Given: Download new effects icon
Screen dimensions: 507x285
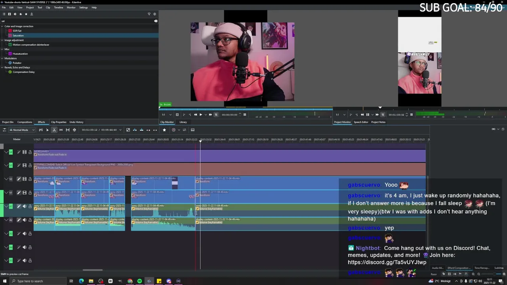Looking at the screenshot, I should [32, 14].
